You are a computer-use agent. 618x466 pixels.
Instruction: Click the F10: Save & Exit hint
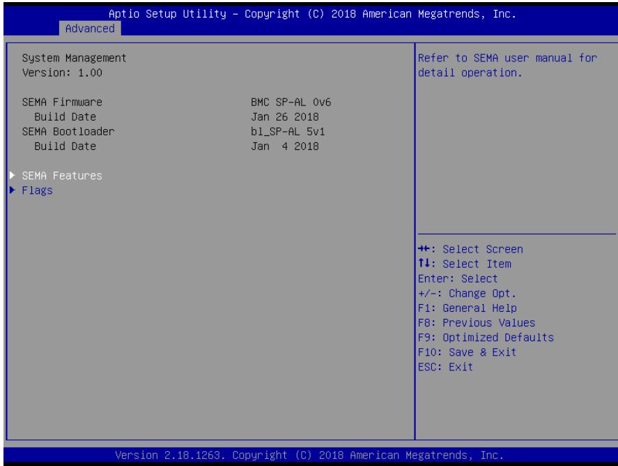467,352
